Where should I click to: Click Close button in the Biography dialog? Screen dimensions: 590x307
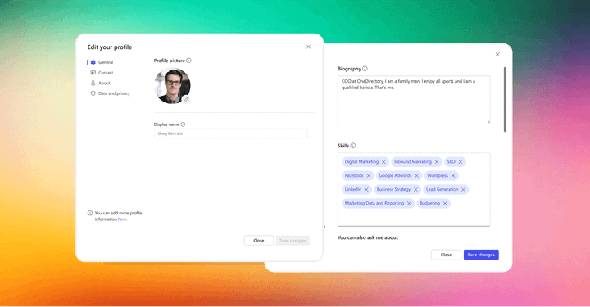(x=446, y=255)
